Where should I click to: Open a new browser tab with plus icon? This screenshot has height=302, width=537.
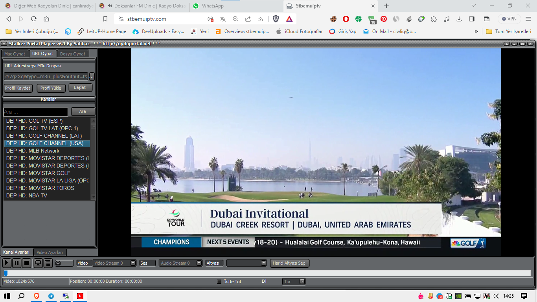386,6
